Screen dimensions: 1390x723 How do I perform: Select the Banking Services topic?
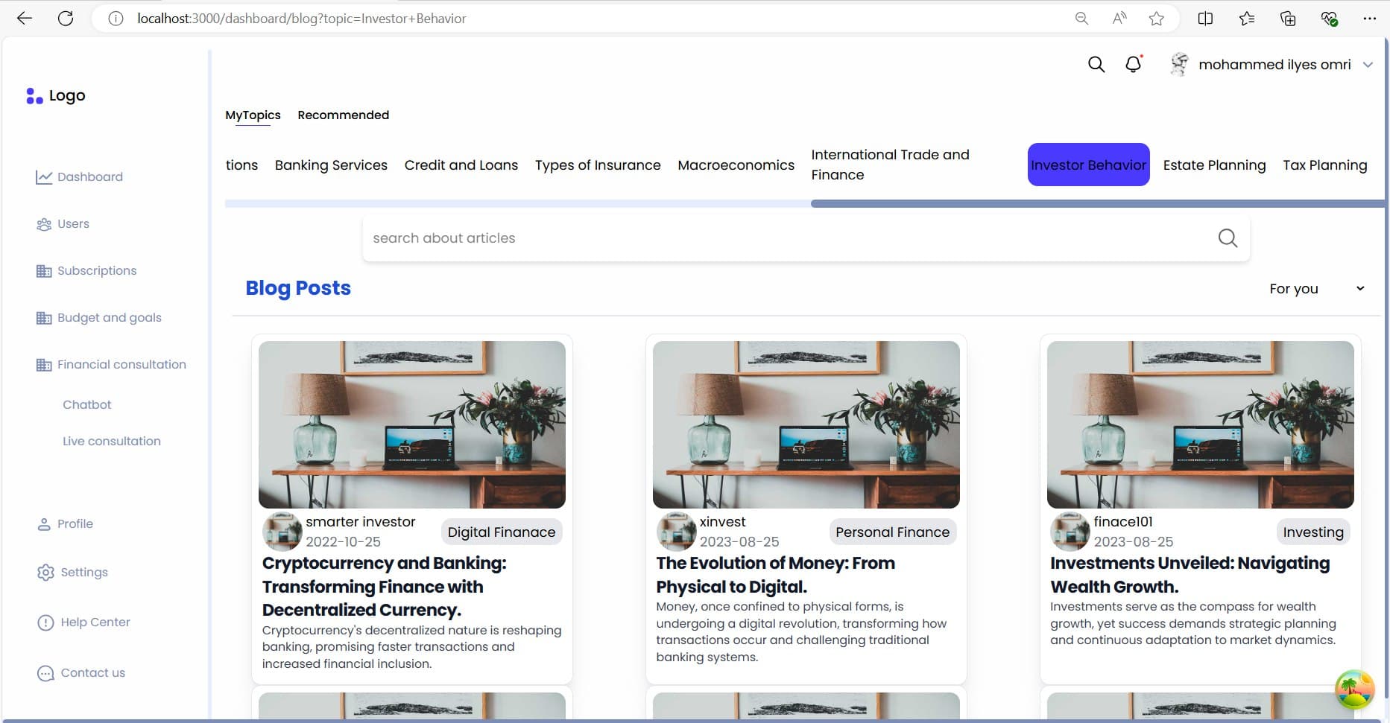point(331,165)
